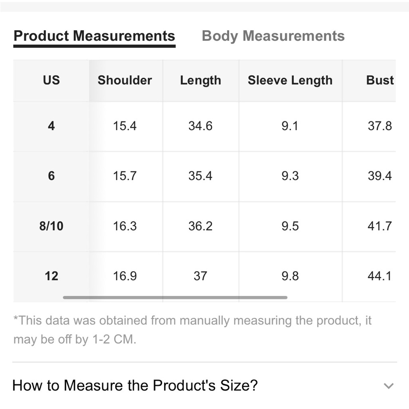This screenshot has height=409, width=409.
Task: Click the chevron arrow beside How to Measure
Action: [x=389, y=386]
